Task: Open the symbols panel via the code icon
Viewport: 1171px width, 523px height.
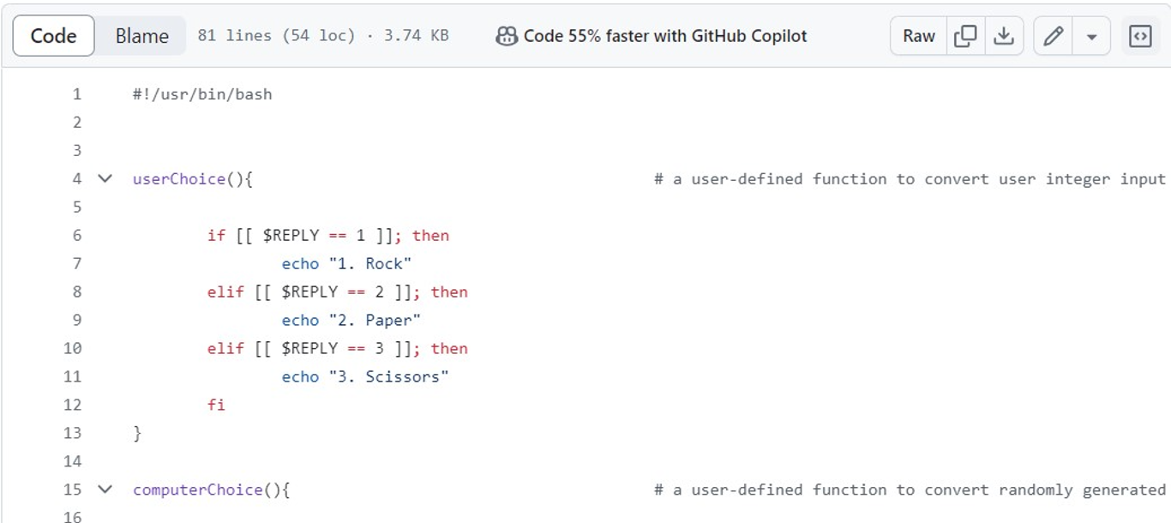Action: click(x=1141, y=36)
